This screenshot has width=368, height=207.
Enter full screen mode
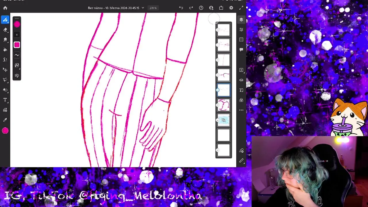[241, 8]
